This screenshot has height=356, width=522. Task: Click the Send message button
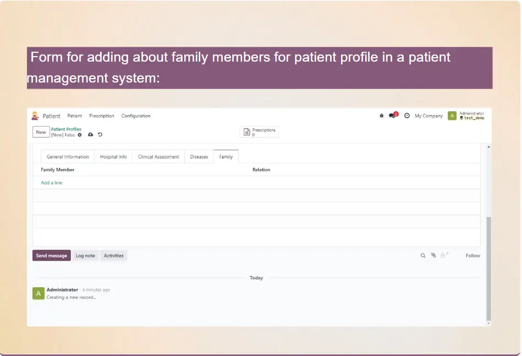pos(51,256)
